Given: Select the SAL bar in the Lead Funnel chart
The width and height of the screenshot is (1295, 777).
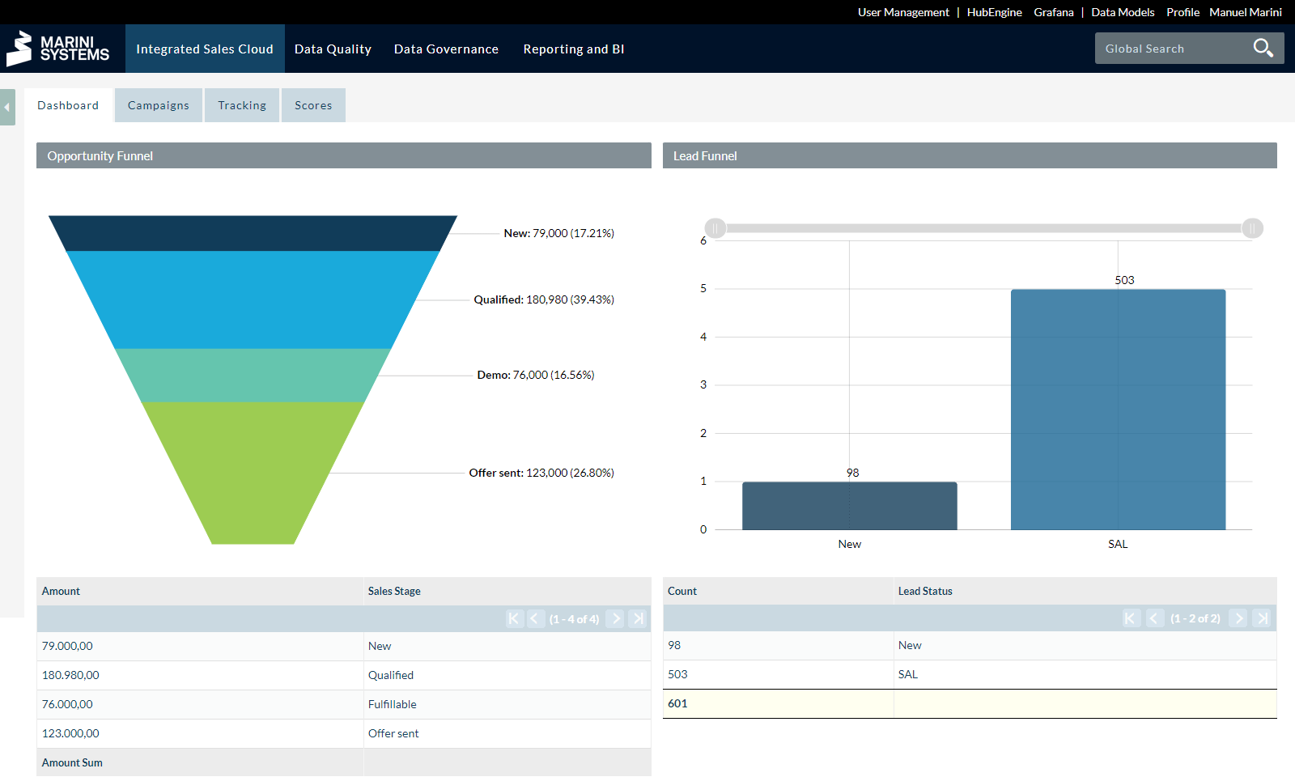Looking at the screenshot, I should click(1117, 409).
